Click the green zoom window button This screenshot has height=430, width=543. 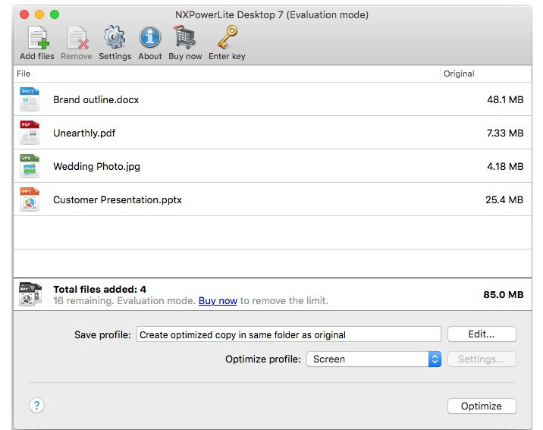[55, 14]
